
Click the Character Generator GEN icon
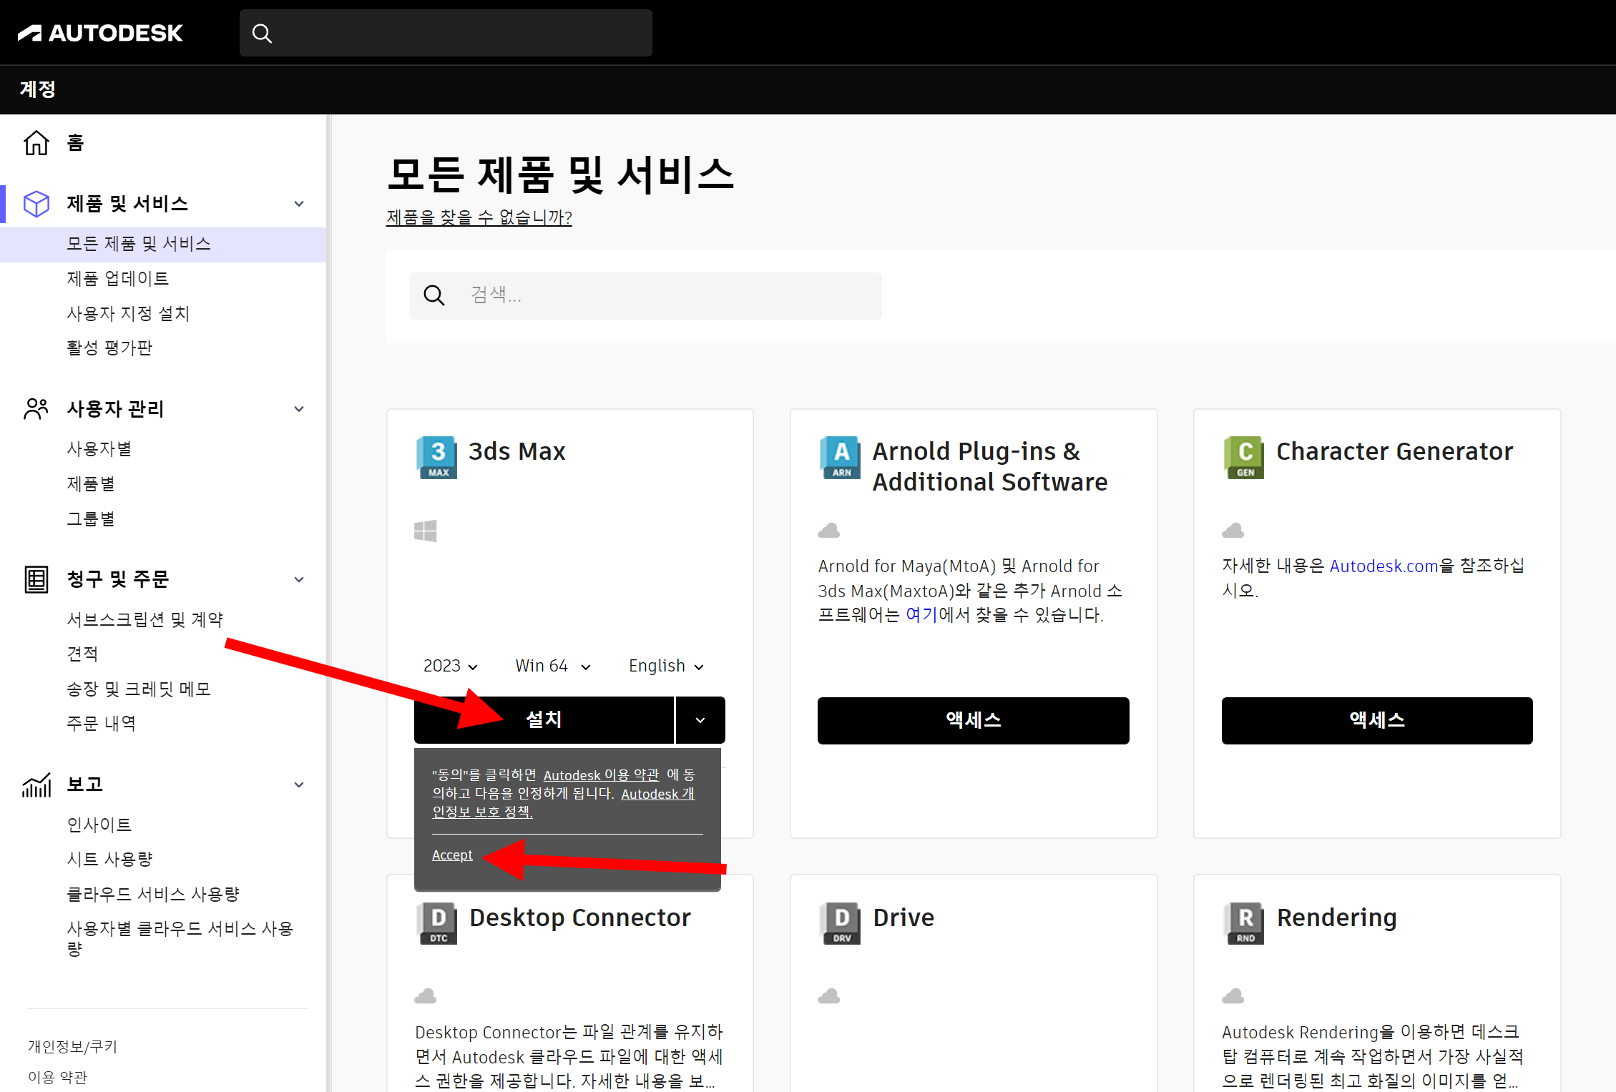(x=1244, y=457)
